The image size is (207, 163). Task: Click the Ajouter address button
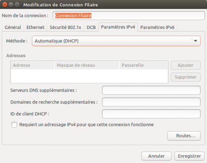tap(186, 65)
